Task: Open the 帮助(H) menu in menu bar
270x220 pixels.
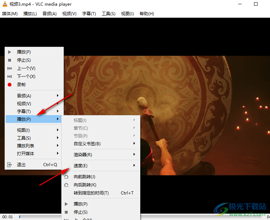Action: (147, 13)
